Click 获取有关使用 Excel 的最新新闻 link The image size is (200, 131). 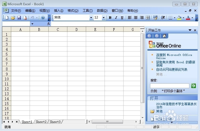(176, 64)
